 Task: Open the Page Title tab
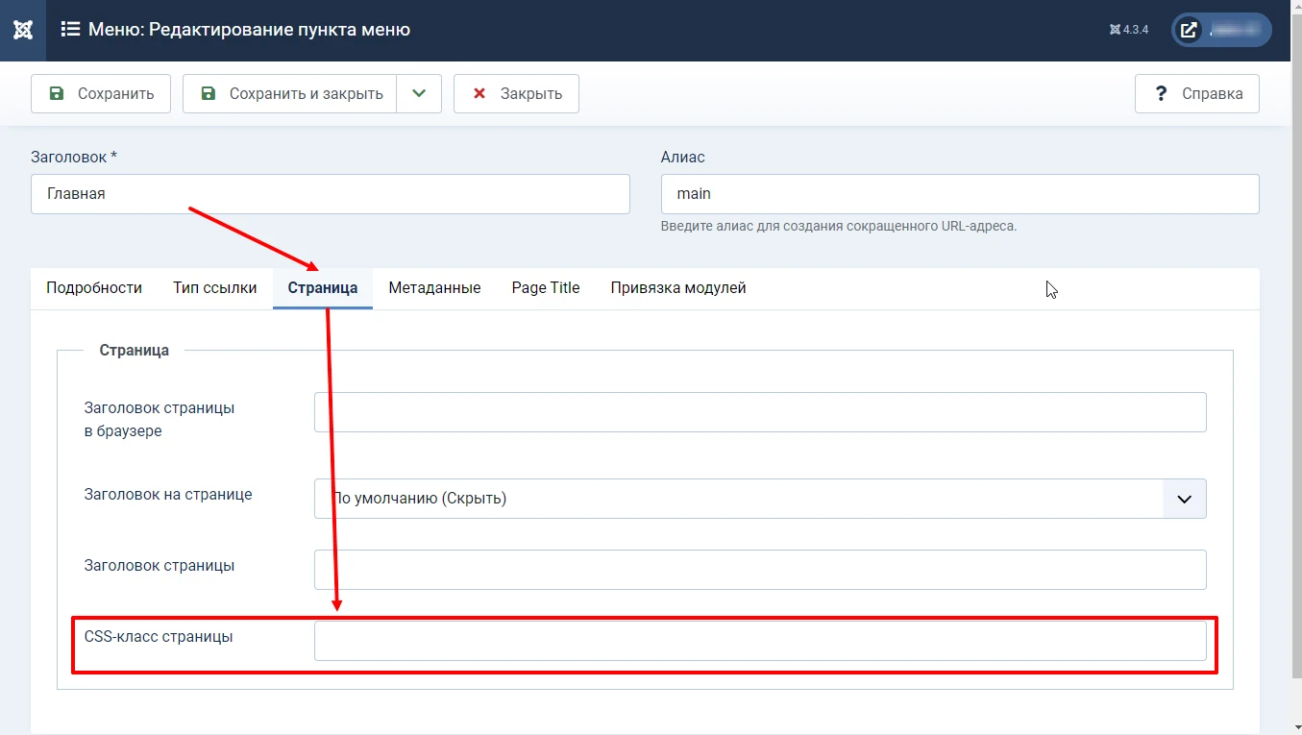tap(545, 287)
